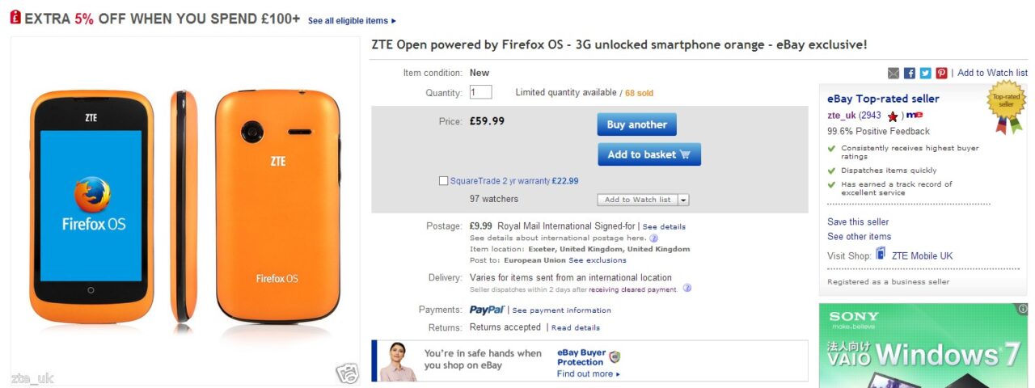Image resolution: width=1035 pixels, height=388 pixels.
Task: Follow the 'See other items' link
Action: pyautogui.click(x=859, y=236)
